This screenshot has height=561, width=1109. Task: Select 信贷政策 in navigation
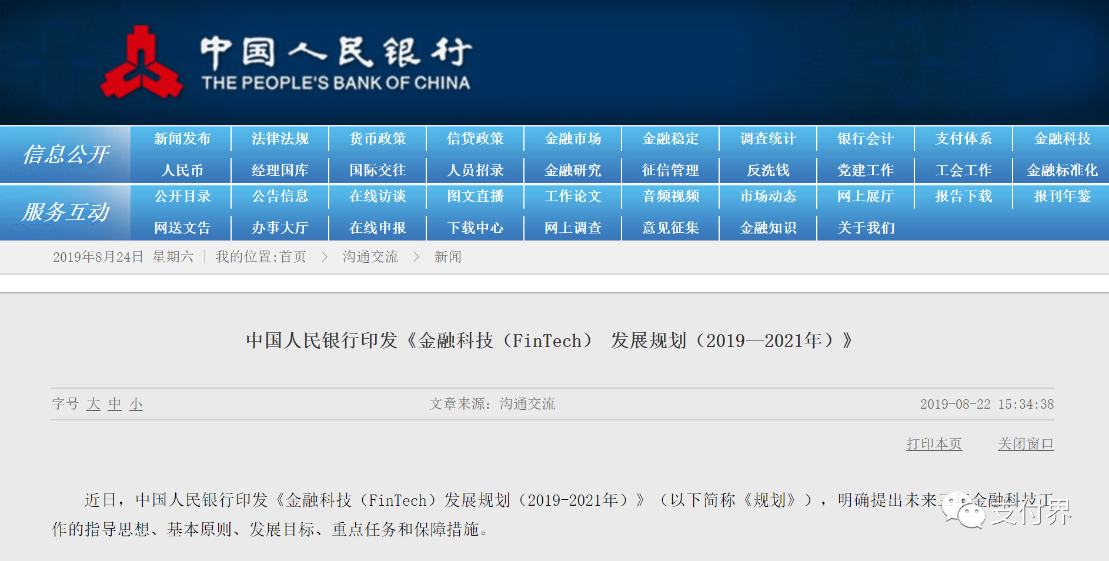(475, 139)
